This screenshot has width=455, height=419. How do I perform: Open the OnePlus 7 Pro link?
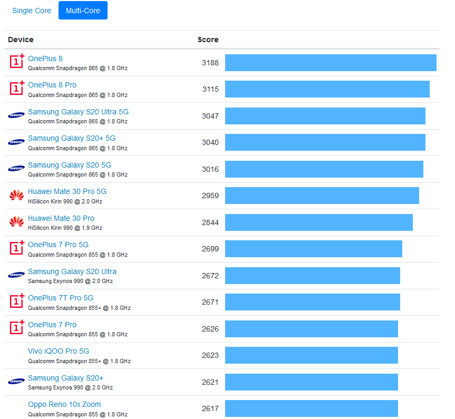[x=52, y=325]
